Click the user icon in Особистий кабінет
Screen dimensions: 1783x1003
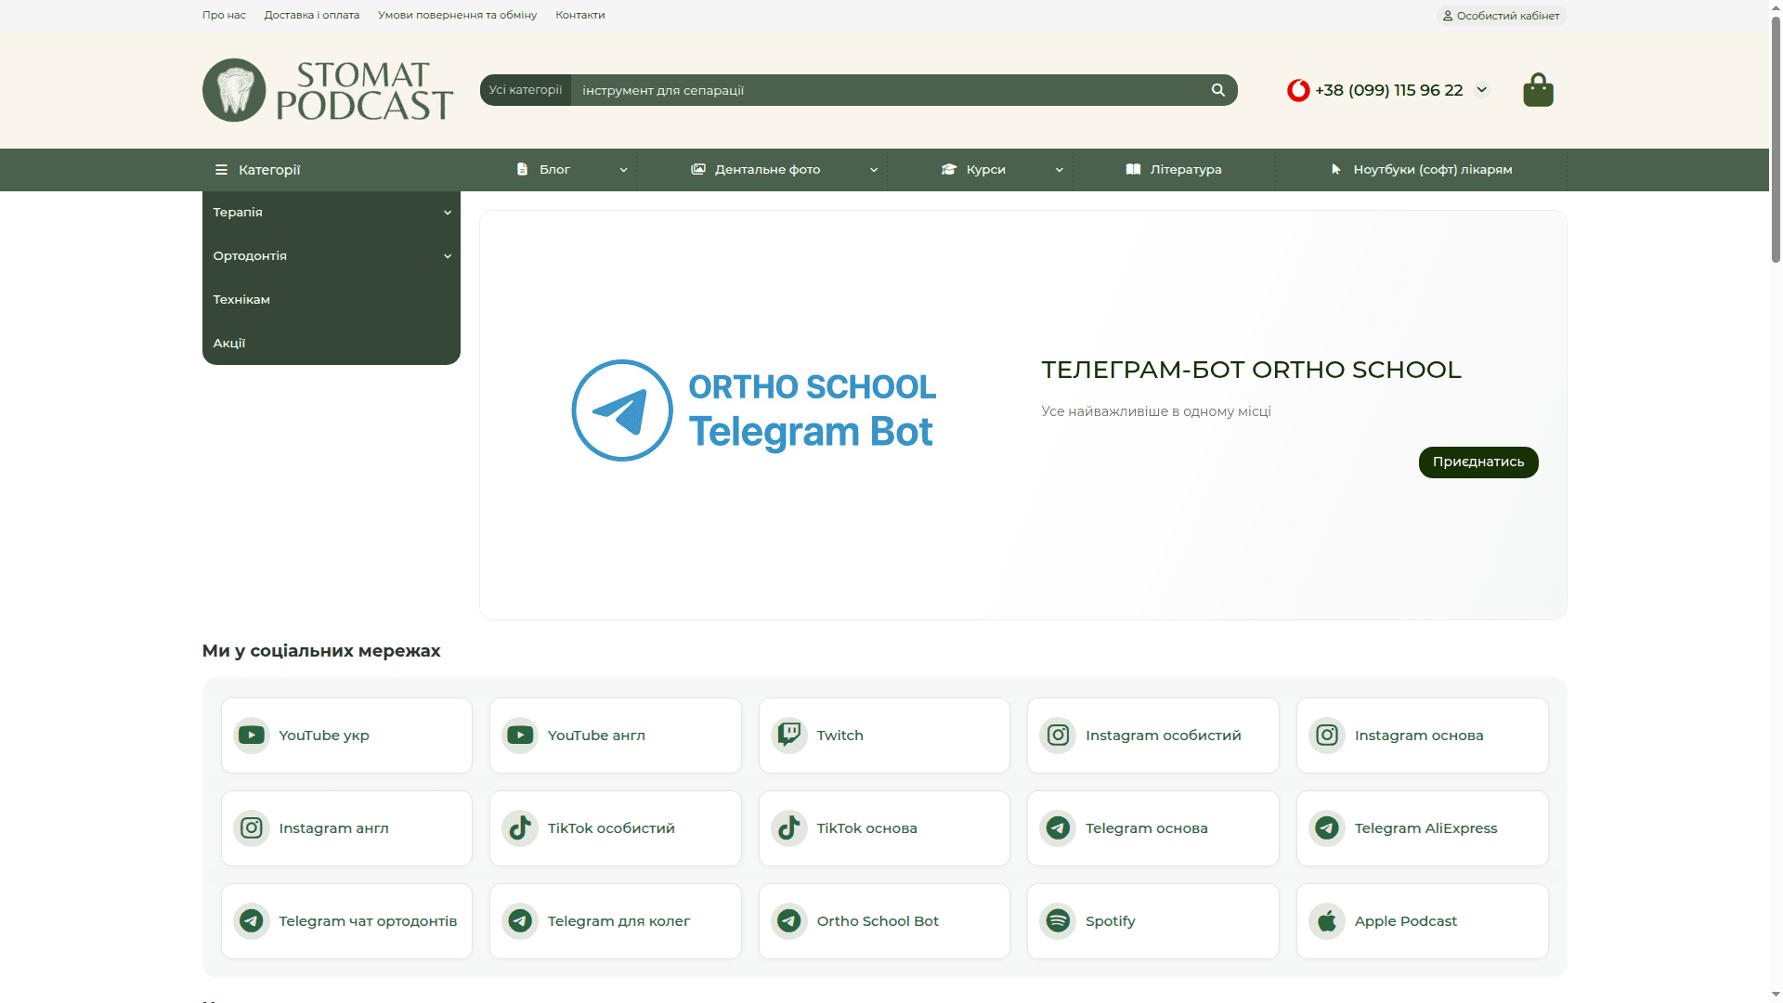(x=1447, y=16)
